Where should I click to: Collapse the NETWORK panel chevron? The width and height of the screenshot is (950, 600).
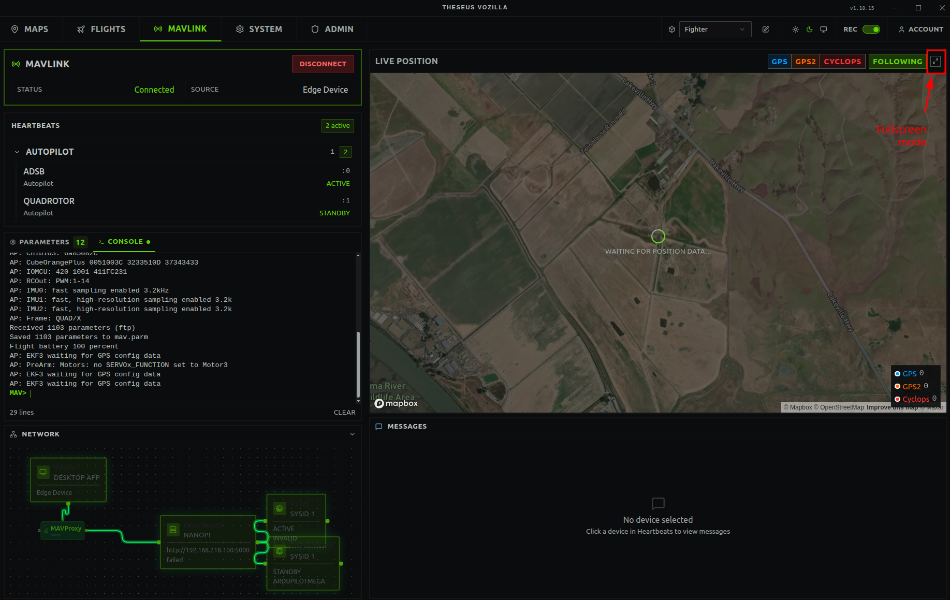pyautogui.click(x=353, y=434)
